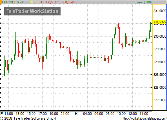Click the orange marker beside EUR/HUF Spot title
The width and height of the screenshot is (167, 121).
[1, 2]
